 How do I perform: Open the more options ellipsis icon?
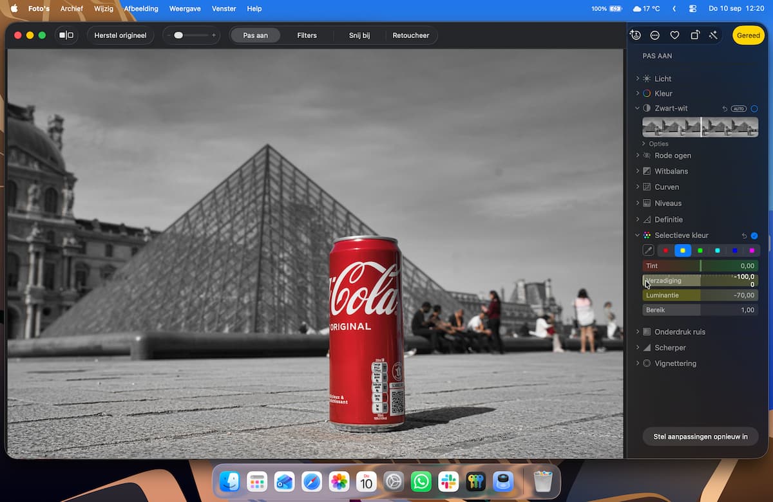tap(655, 35)
